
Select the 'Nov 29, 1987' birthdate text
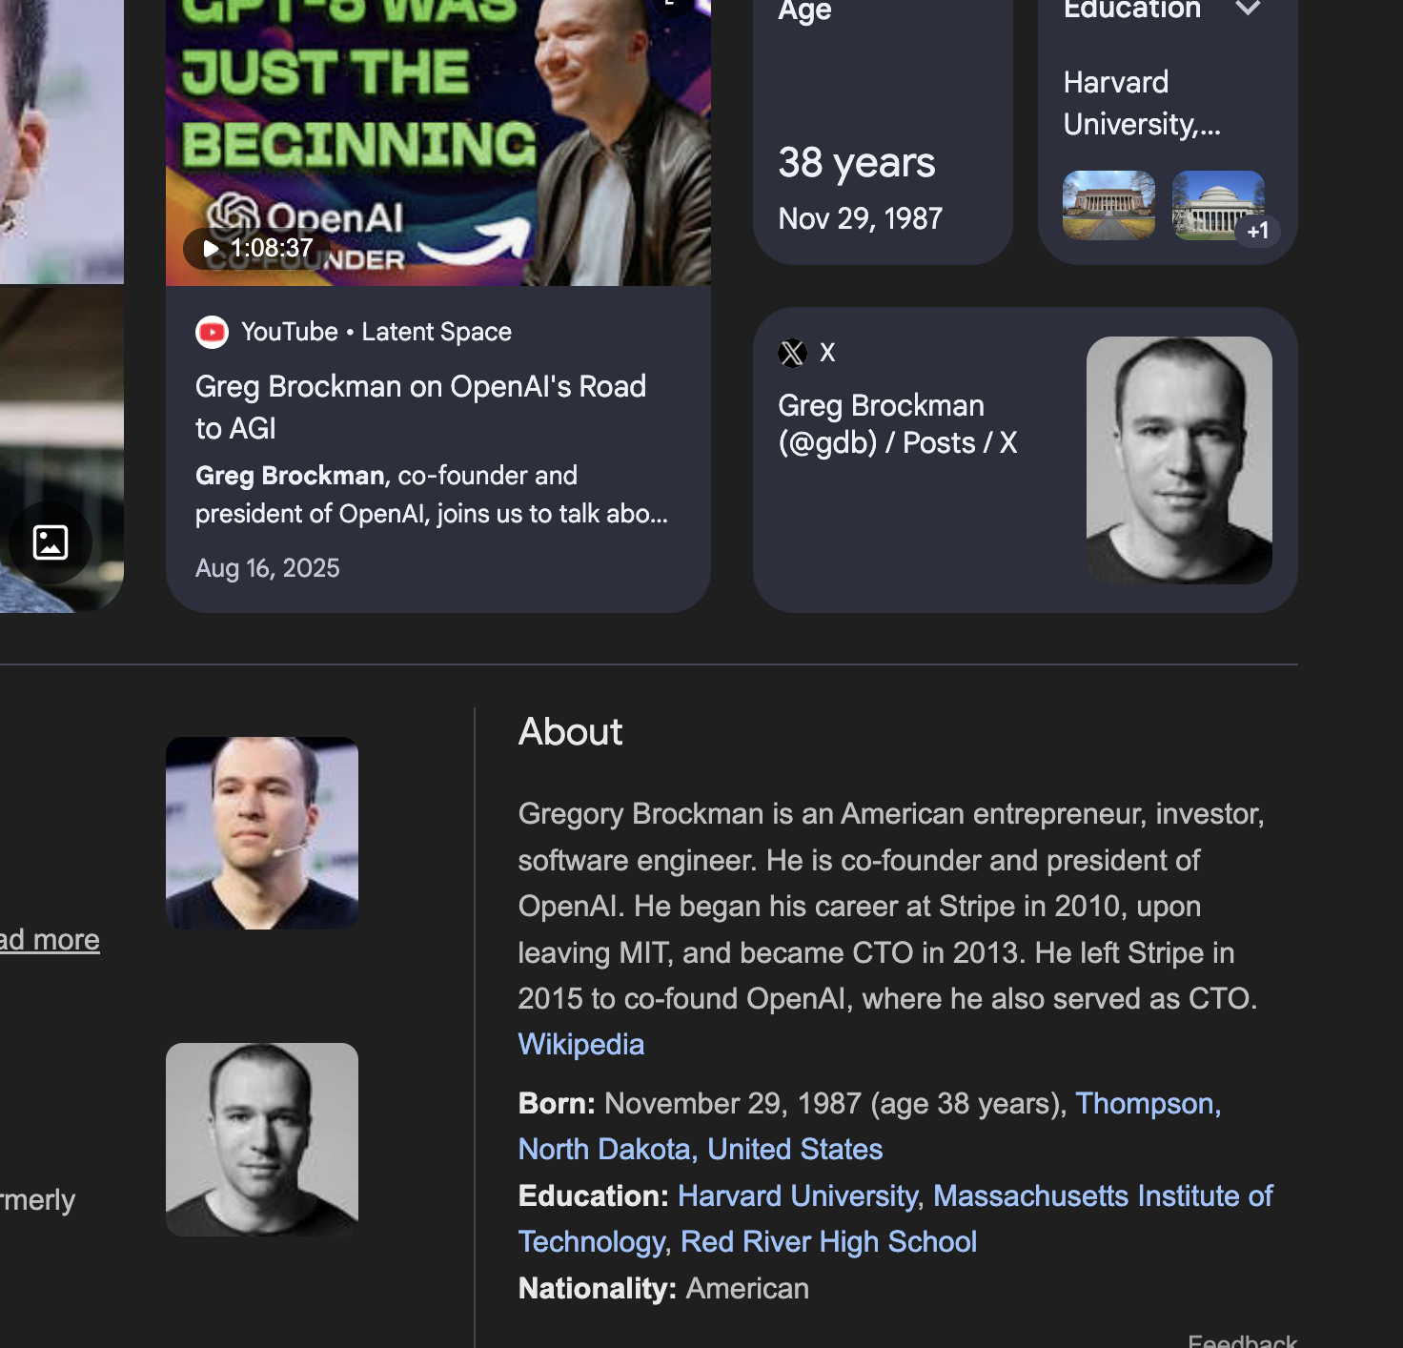[861, 218]
